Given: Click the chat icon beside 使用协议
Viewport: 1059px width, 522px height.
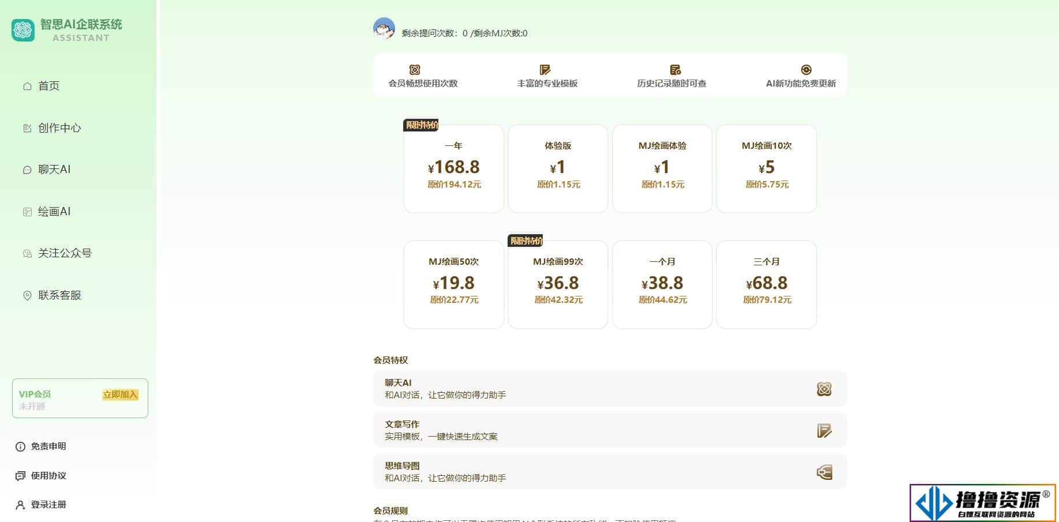Looking at the screenshot, I should (20, 476).
